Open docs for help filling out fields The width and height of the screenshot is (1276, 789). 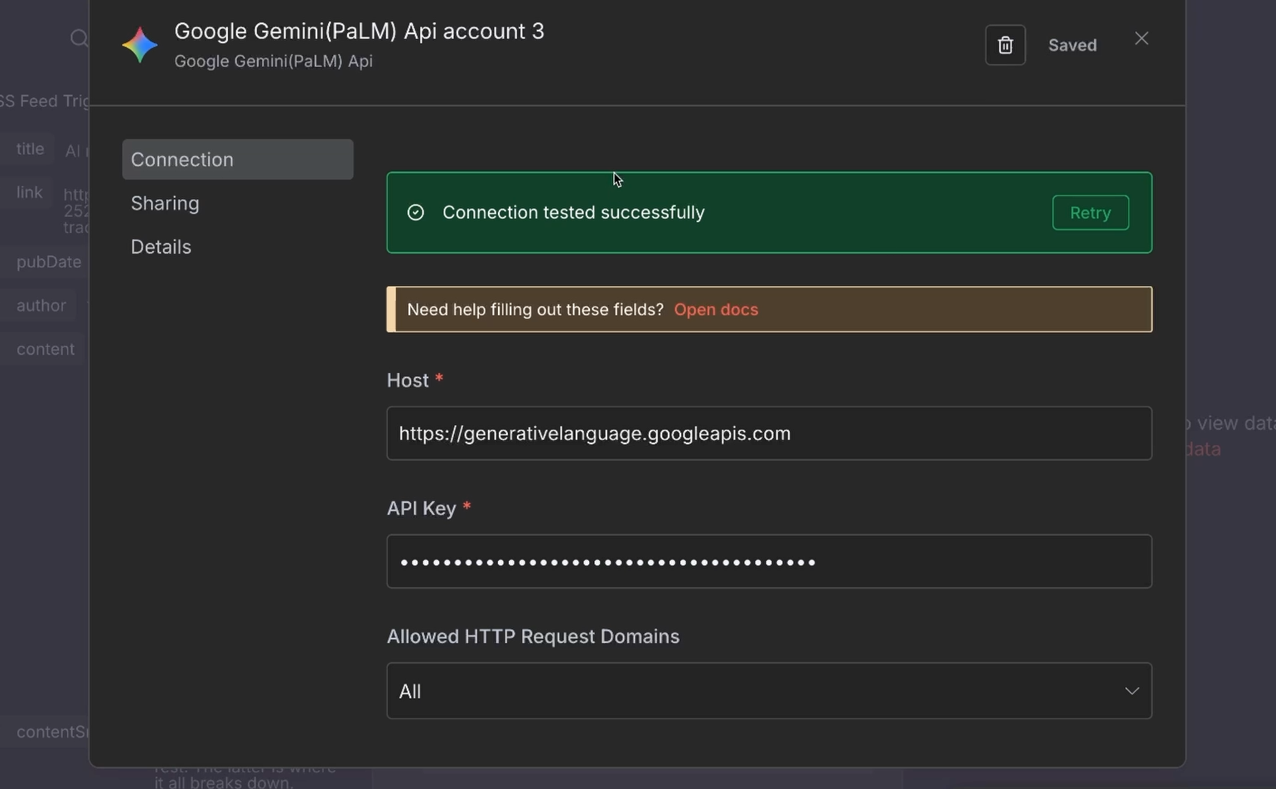tap(715, 309)
